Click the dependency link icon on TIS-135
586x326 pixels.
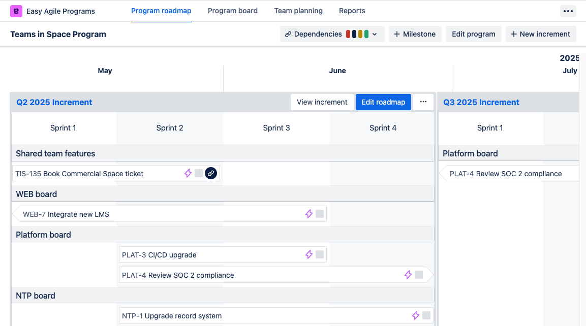pyautogui.click(x=210, y=173)
